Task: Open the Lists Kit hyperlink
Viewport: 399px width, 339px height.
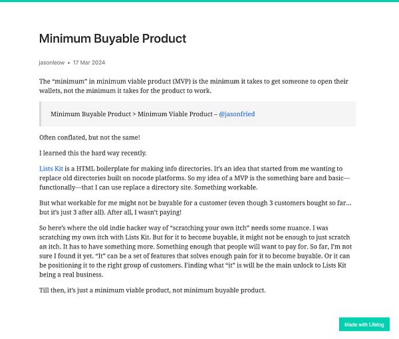Action: [x=52, y=169]
